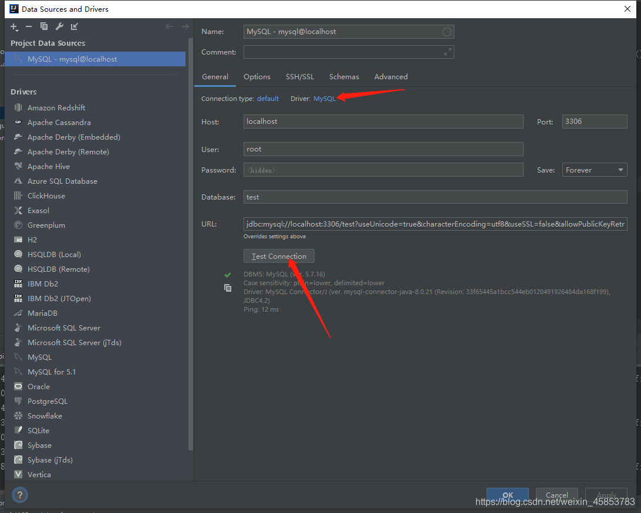The image size is (641, 513).
Task: Click the Test Connection button
Action: [279, 256]
